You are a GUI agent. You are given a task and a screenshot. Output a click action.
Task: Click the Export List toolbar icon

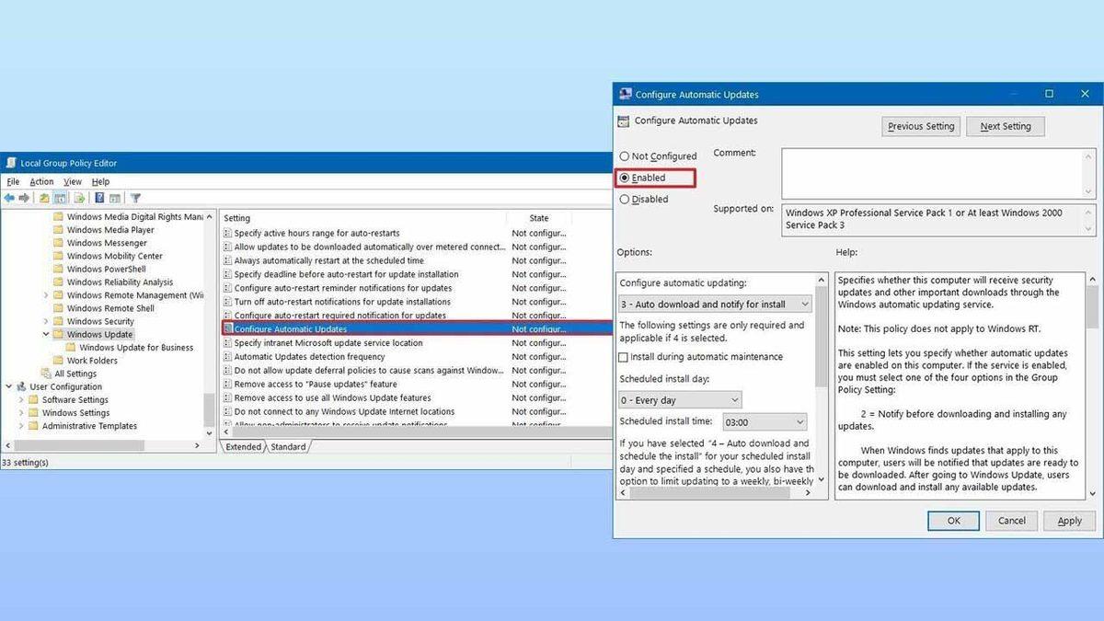(x=77, y=197)
